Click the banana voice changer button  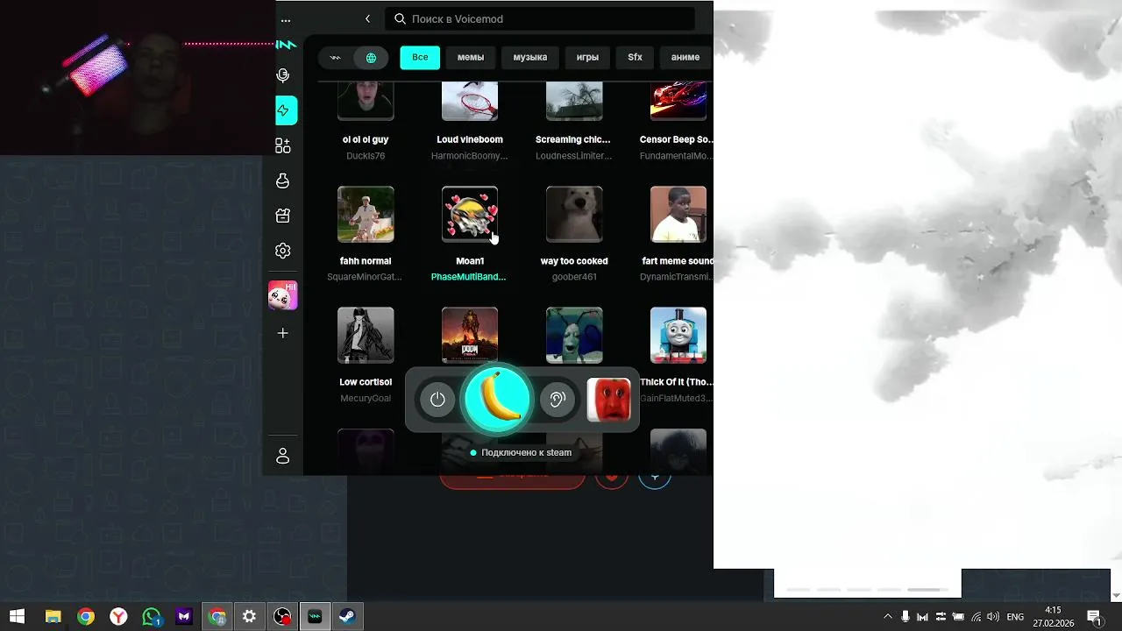pos(497,399)
